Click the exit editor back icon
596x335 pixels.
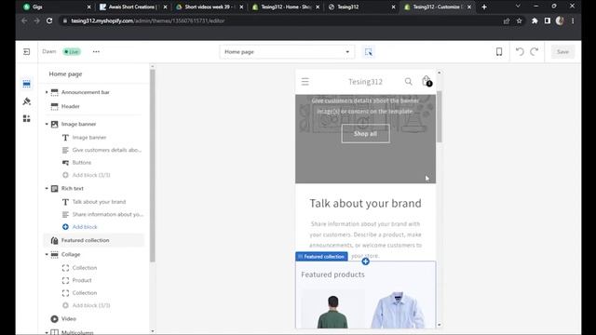pyautogui.click(x=27, y=52)
